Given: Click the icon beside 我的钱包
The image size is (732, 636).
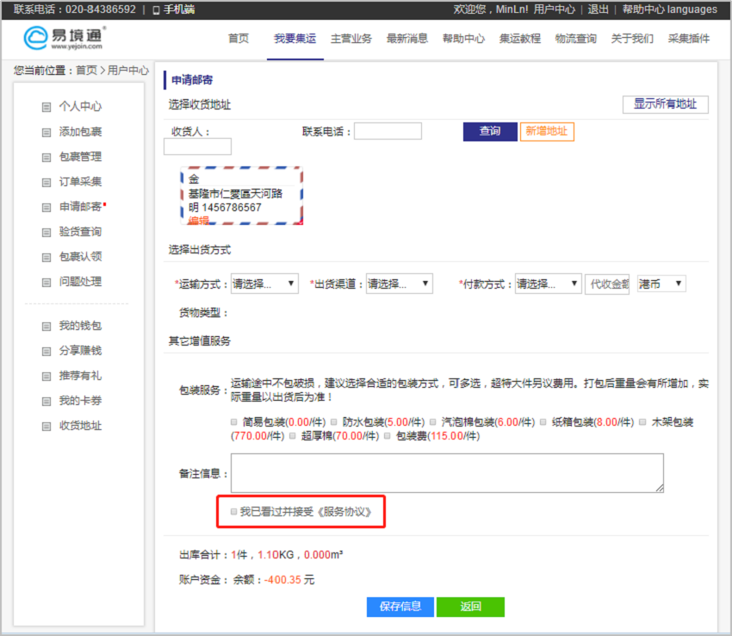Looking at the screenshot, I should tap(47, 326).
